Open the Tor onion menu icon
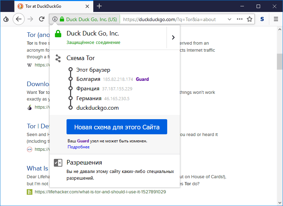The height and width of the screenshot is (206, 283). click(6, 19)
